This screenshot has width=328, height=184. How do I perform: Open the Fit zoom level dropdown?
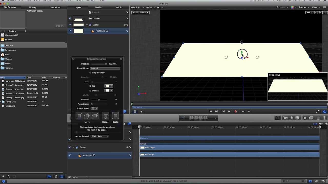click(282, 7)
